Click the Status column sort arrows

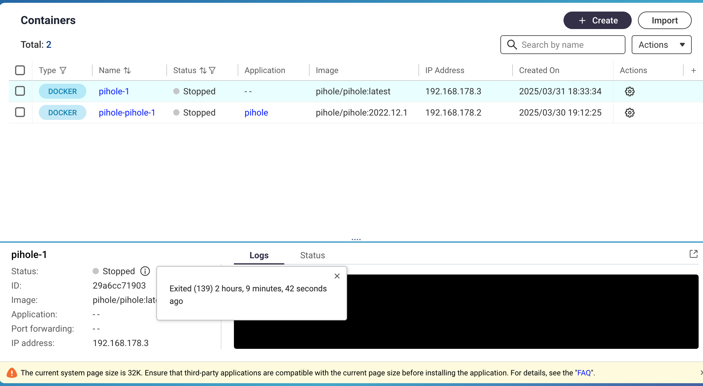[x=203, y=71]
